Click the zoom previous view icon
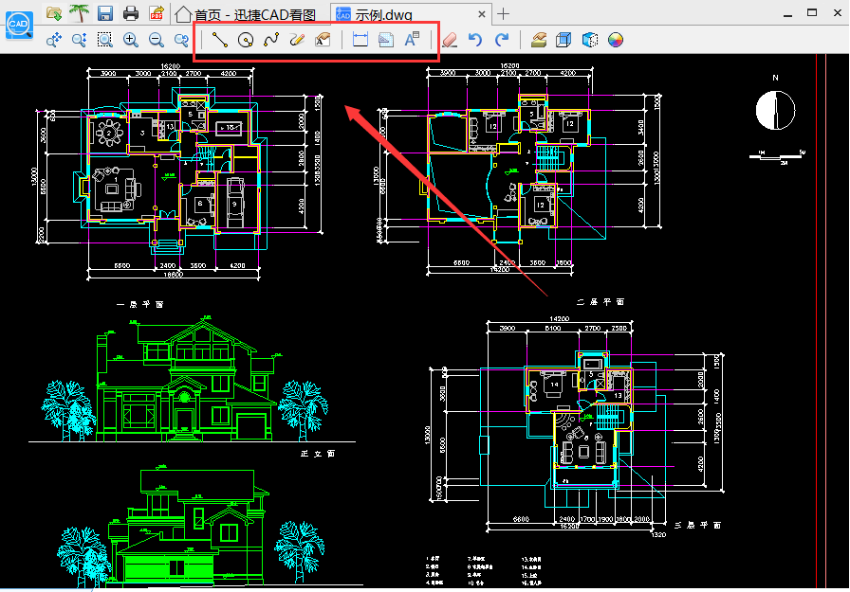This screenshot has width=850, height=592. coord(181,40)
